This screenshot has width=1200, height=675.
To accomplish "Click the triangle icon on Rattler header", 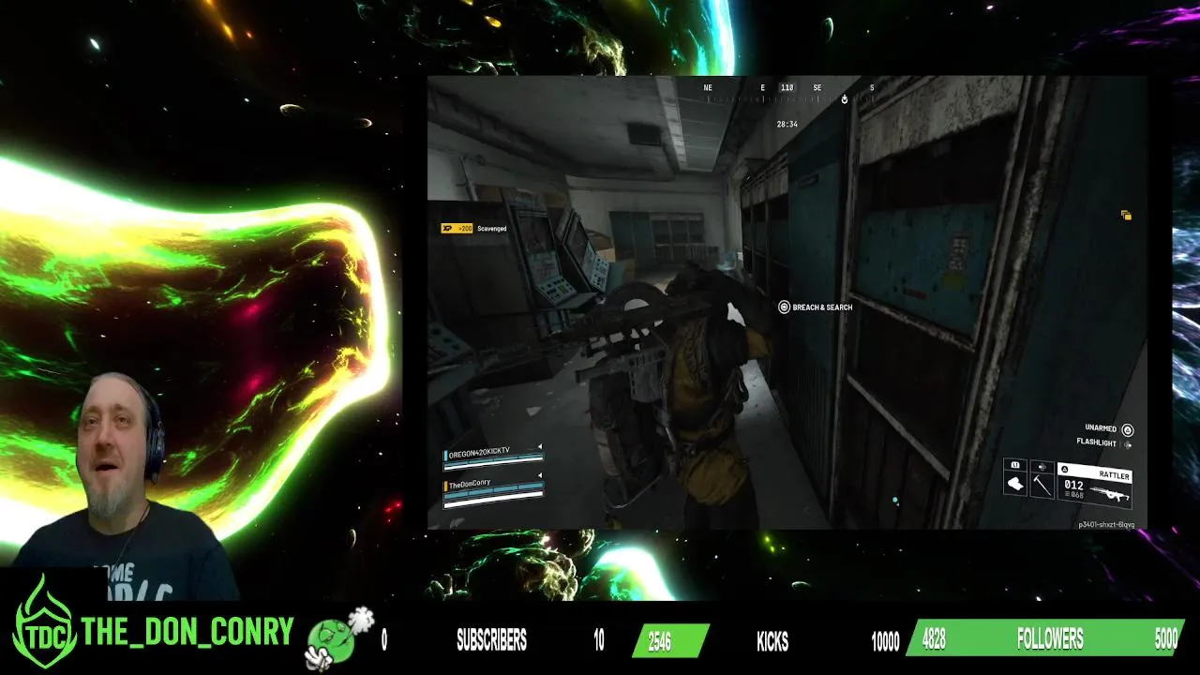I will (x=1065, y=469).
